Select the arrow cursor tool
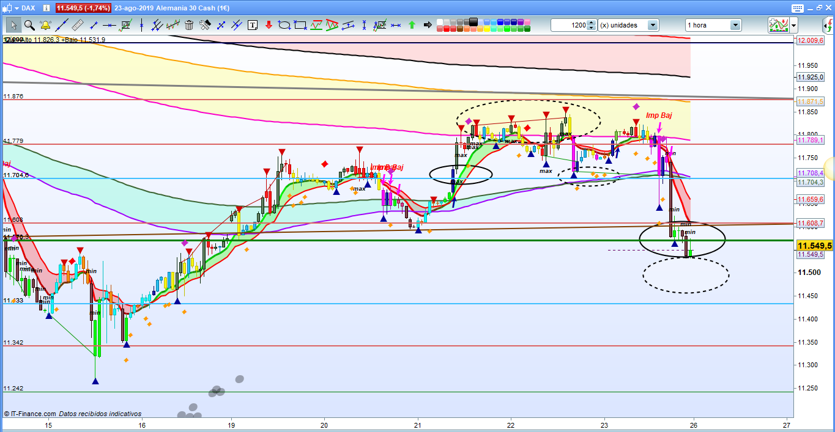The width and height of the screenshot is (835, 432). [14, 25]
